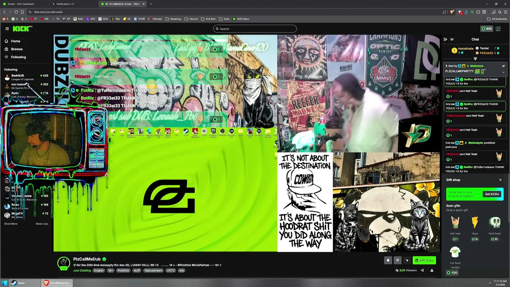Select the Skull Emoji gift
Screen dimensions: 510x287
pos(494,228)
